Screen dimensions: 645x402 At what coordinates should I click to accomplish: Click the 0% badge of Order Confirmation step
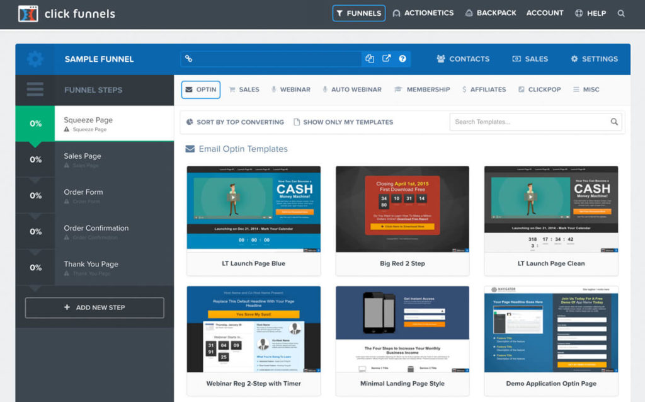[x=35, y=232]
